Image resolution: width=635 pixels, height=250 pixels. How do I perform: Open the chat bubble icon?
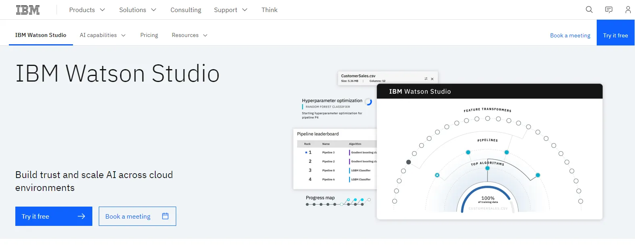[x=609, y=10]
